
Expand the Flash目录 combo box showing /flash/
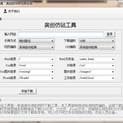coord(36,78)
